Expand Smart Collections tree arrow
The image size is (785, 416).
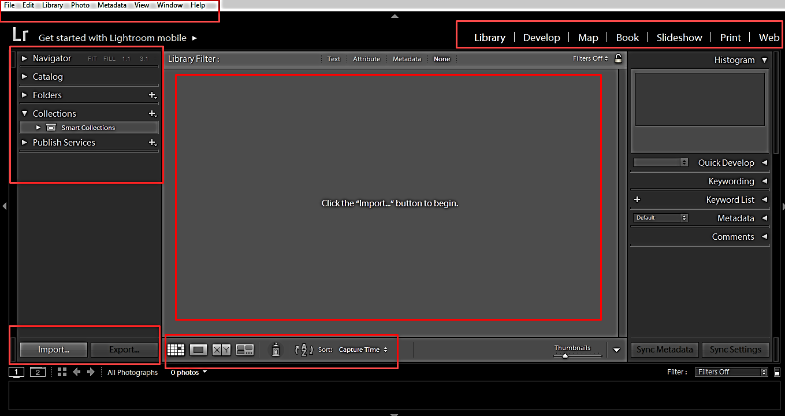pos(38,128)
